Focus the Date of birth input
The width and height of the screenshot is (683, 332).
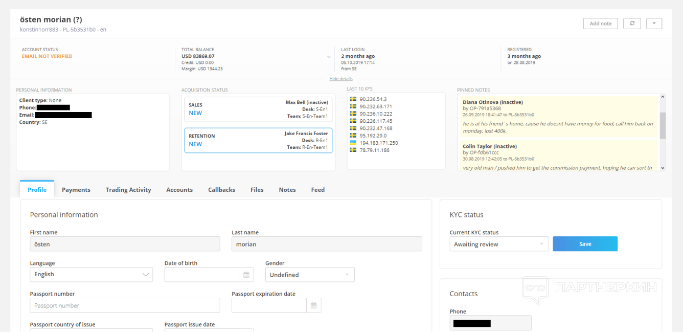coord(202,275)
